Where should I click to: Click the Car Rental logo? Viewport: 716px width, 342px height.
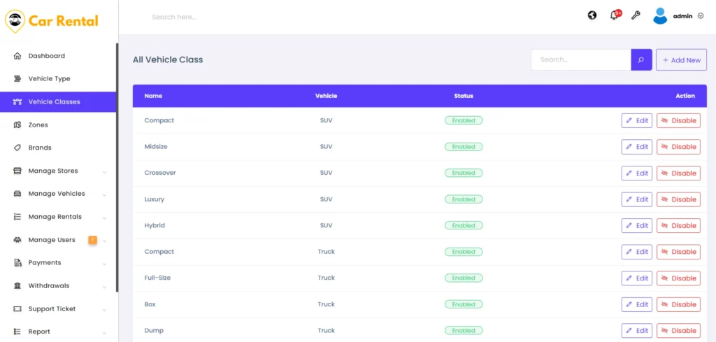coord(52,21)
